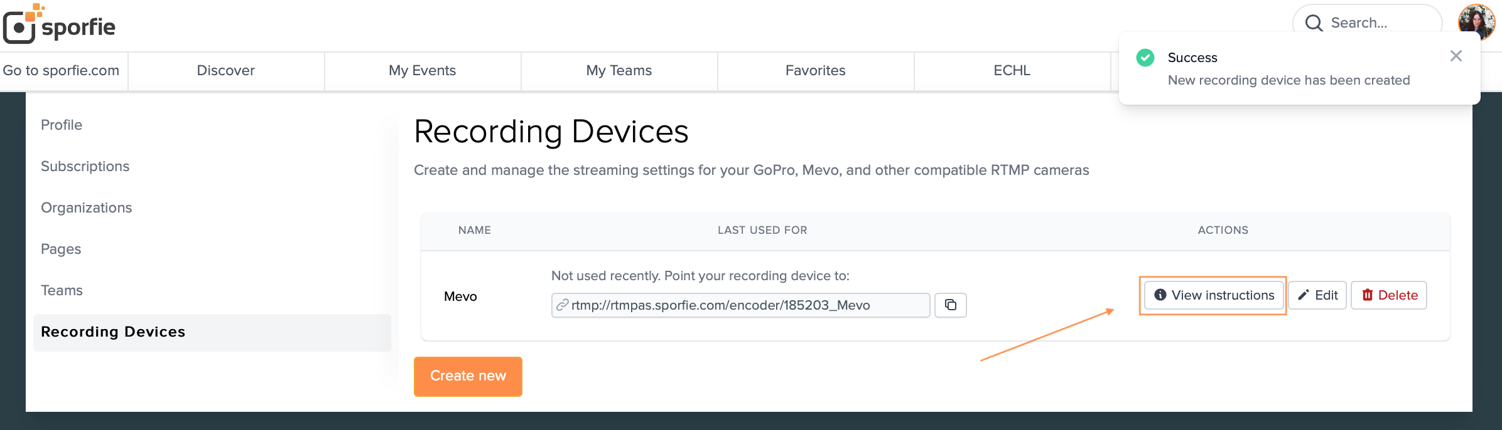Dismiss the Success notification

[x=1456, y=56]
